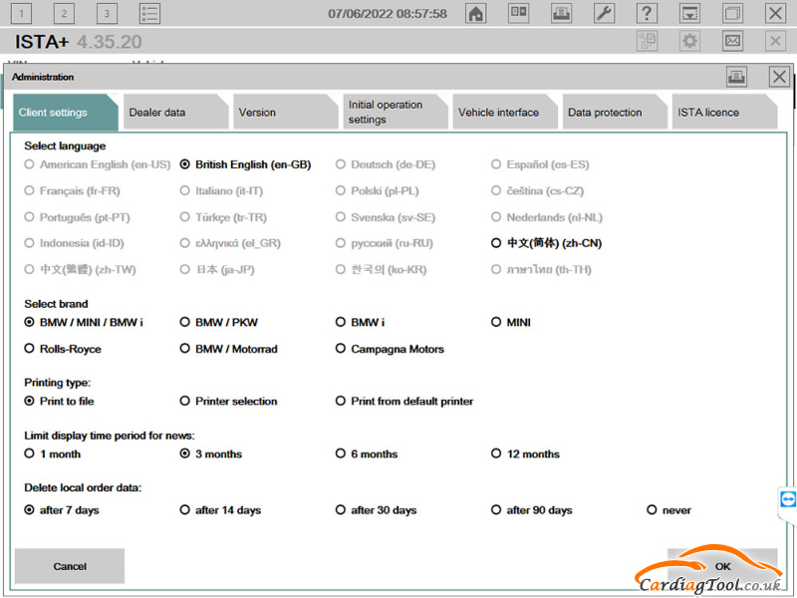797x598 pixels.
Task: Open the envelope mail icon
Action: pos(732,41)
